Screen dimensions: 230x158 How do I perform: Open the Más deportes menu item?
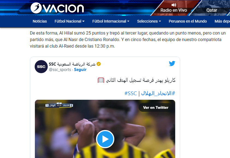coord(222,21)
